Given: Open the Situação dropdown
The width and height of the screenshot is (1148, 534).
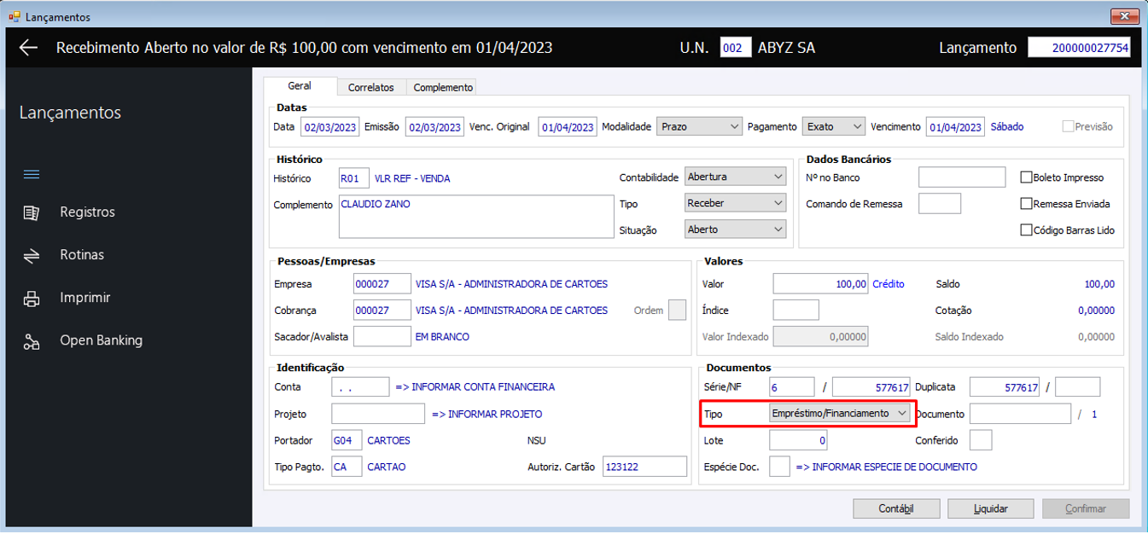Looking at the screenshot, I should click(x=735, y=229).
